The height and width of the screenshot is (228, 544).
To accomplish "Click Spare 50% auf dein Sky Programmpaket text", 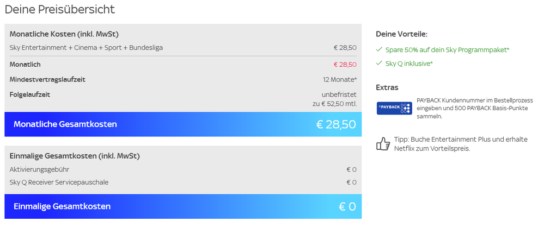I will tap(447, 49).
